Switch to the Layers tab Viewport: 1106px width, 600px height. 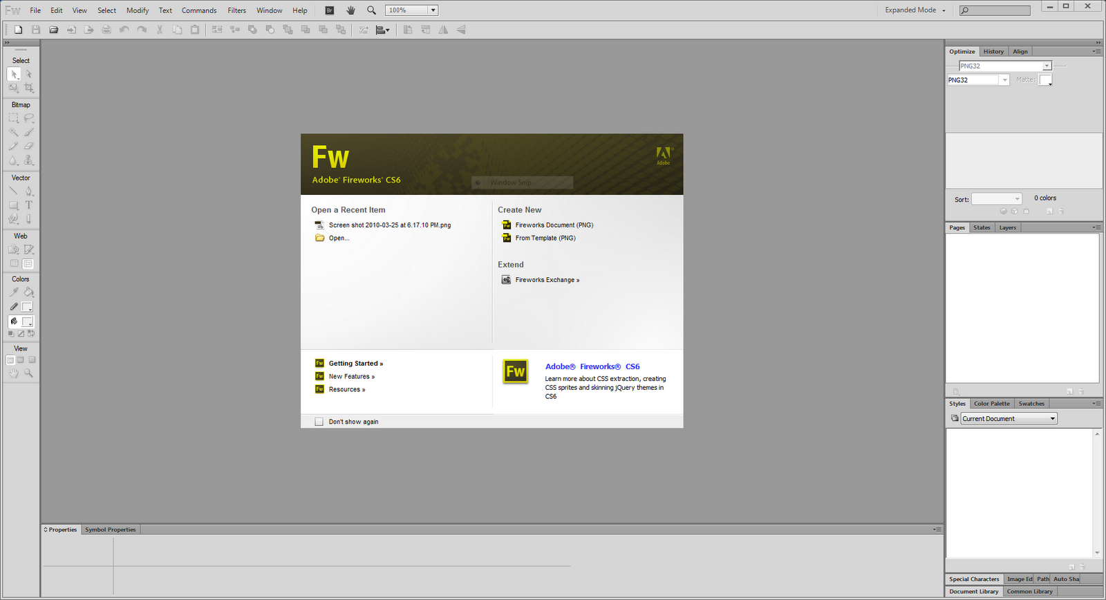[x=1008, y=227]
